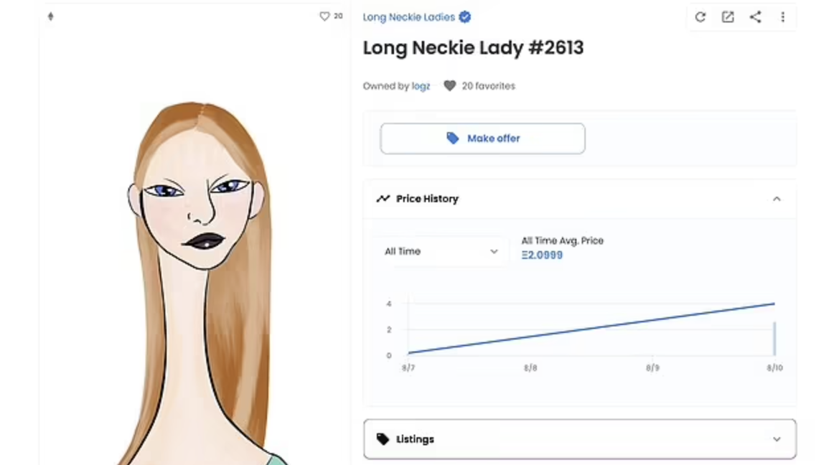Open NFT in new window icon
829x465 pixels.
728,17
